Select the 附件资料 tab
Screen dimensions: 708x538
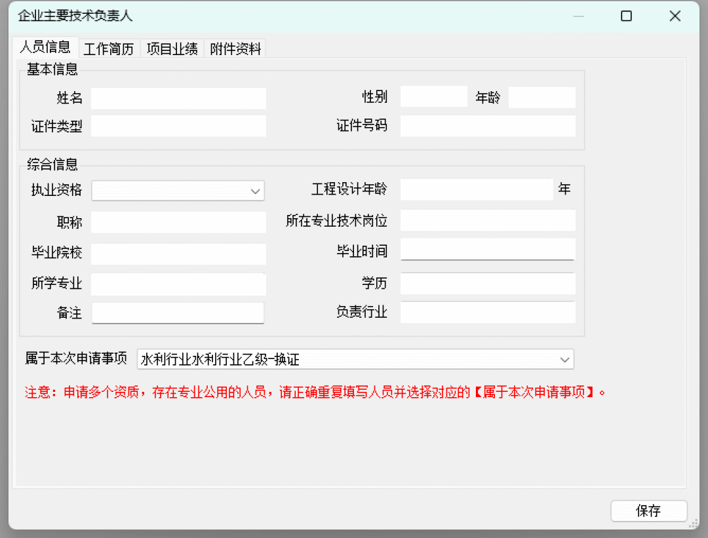(235, 49)
